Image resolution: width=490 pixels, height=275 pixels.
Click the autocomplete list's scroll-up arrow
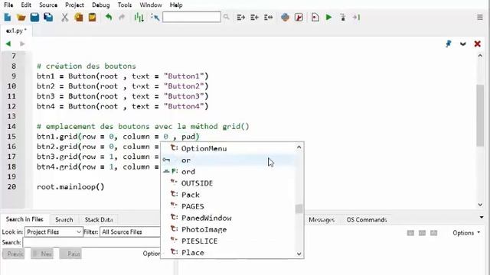[299, 147]
